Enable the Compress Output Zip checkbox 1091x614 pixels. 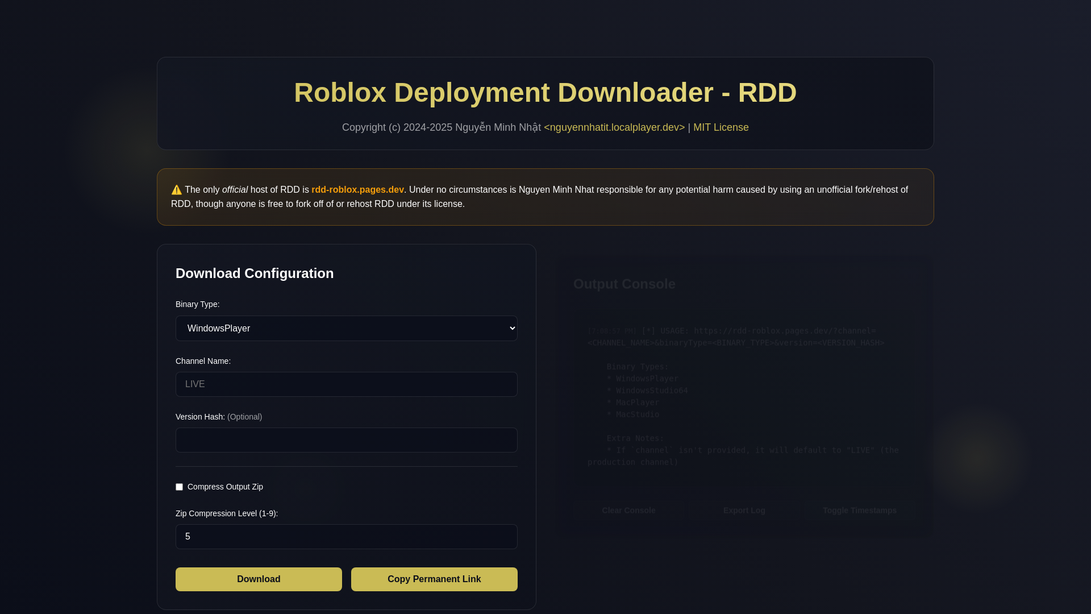coord(179,487)
